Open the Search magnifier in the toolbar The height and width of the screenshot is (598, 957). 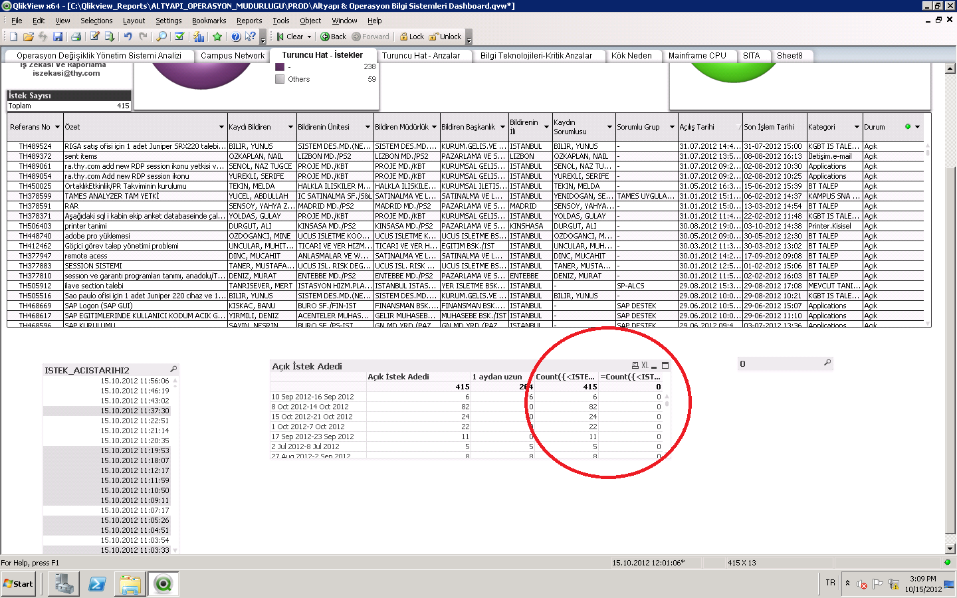click(161, 37)
